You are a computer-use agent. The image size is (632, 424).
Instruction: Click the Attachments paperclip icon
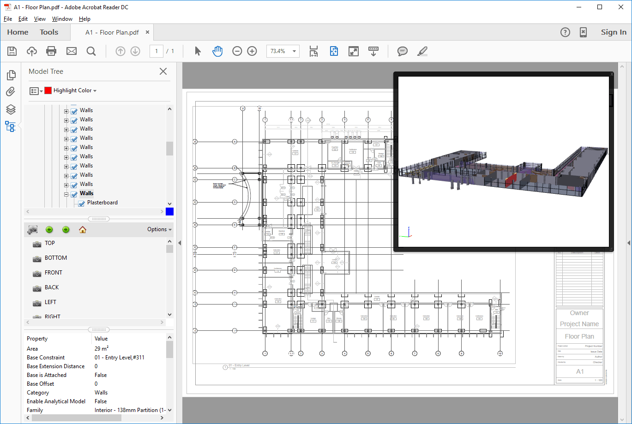tap(11, 92)
